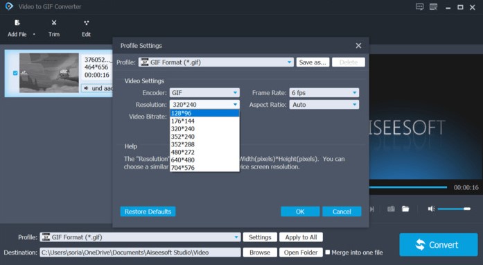This screenshot has height=265, width=483.
Task: Open the Add File dropdown arrow
Action: click(34, 34)
